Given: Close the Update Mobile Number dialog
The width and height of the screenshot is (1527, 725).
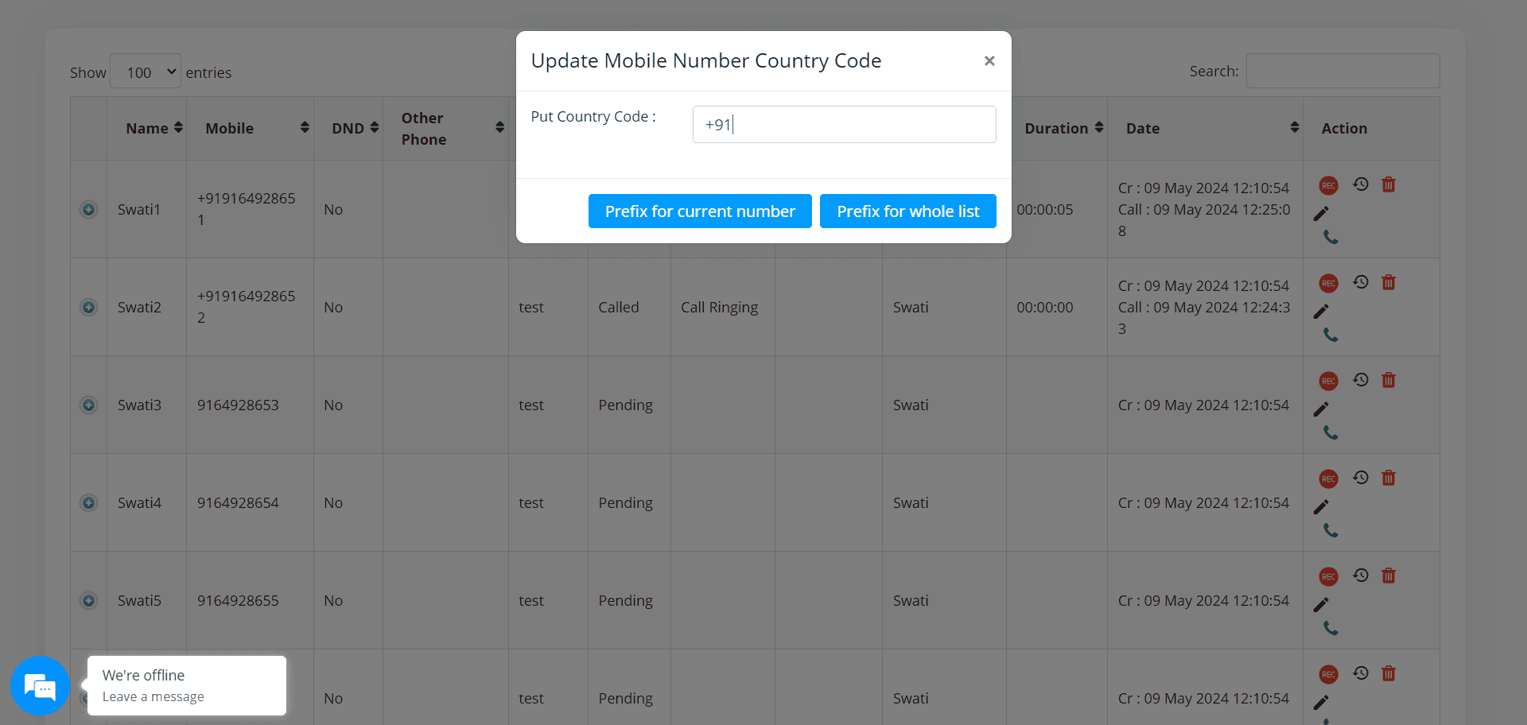Looking at the screenshot, I should (989, 60).
